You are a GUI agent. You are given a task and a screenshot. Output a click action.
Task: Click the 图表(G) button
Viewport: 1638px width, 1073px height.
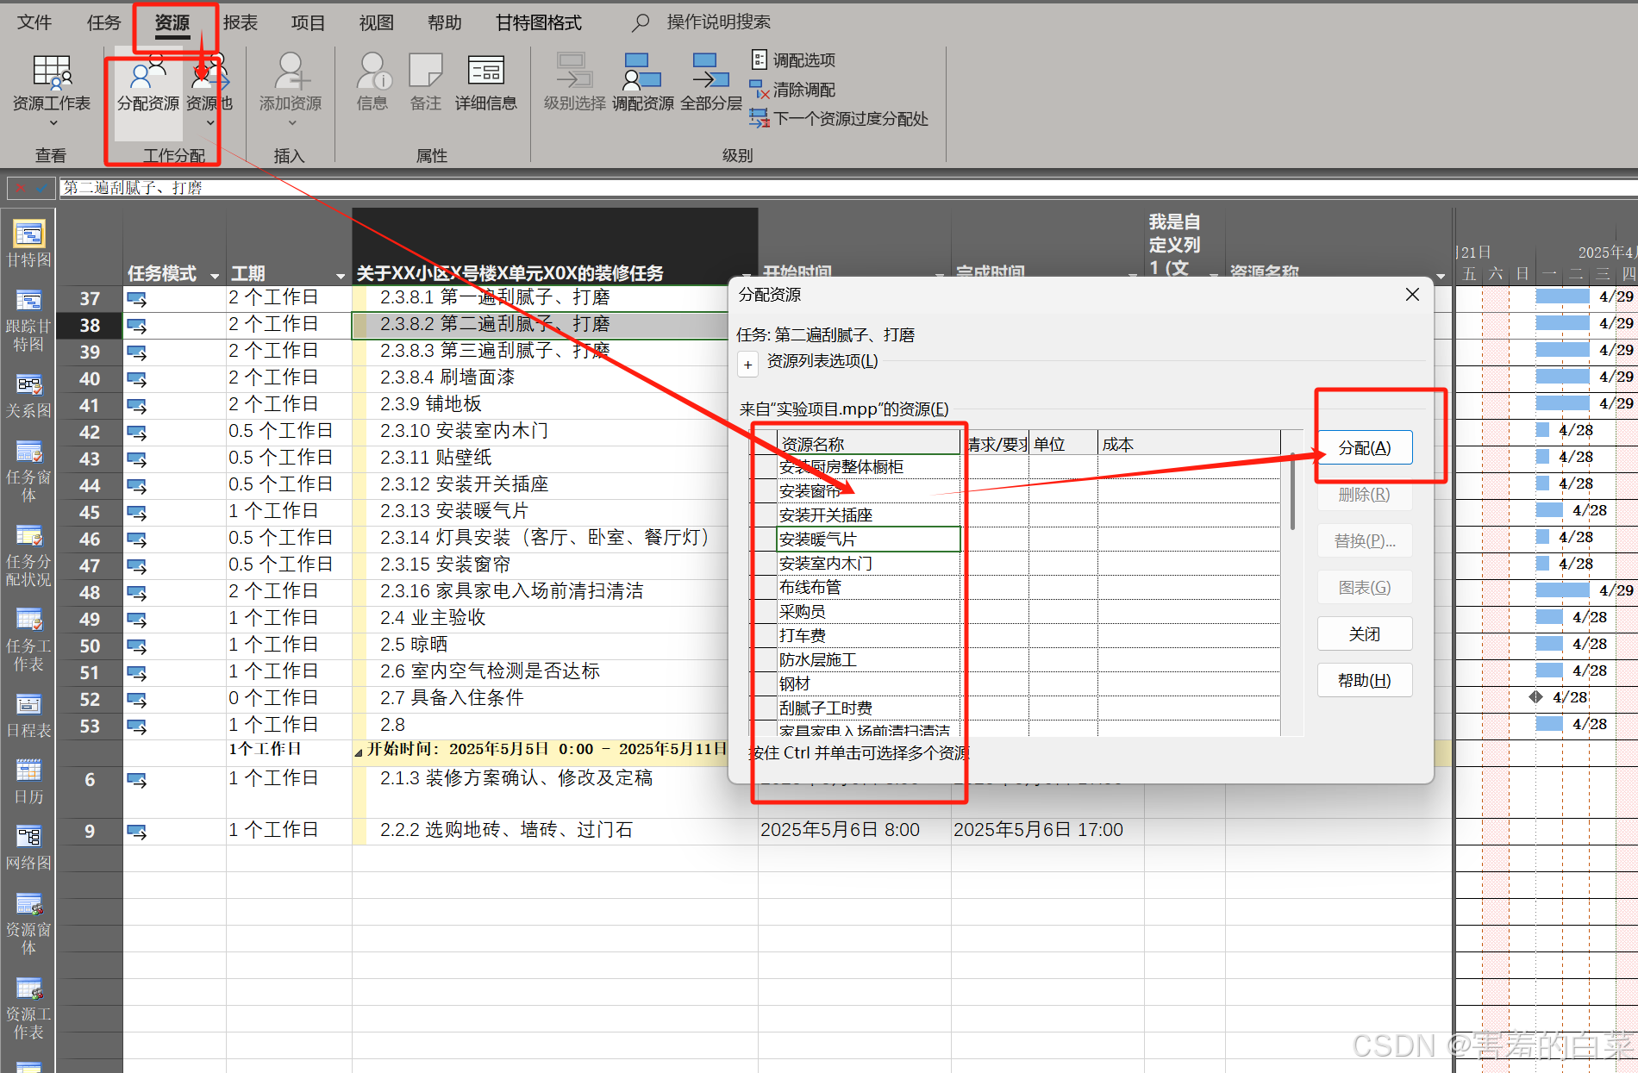point(1365,587)
